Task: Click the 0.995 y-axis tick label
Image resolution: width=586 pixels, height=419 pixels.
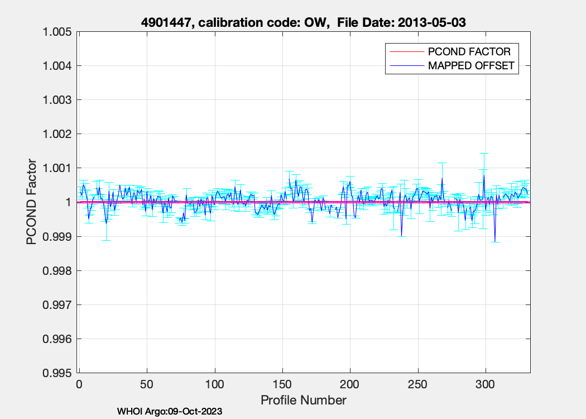Action: coord(57,373)
